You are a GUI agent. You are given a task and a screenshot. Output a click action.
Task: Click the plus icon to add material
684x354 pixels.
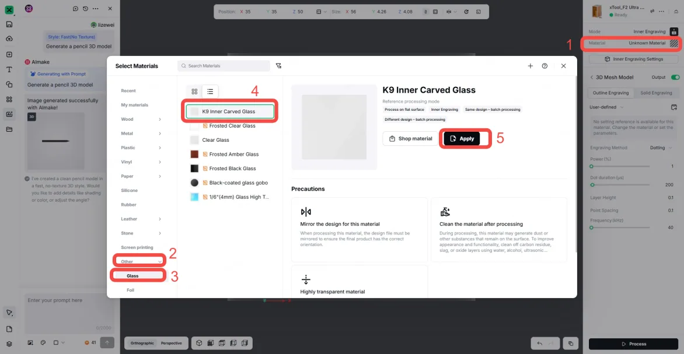pyautogui.click(x=531, y=66)
